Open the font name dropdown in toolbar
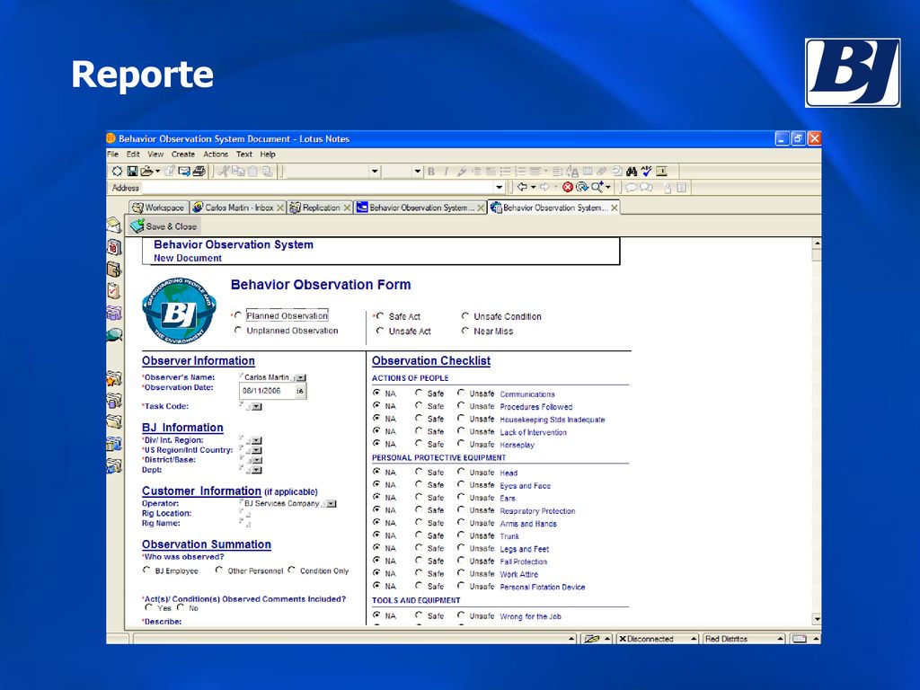The image size is (920, 690). pos(375,172)
